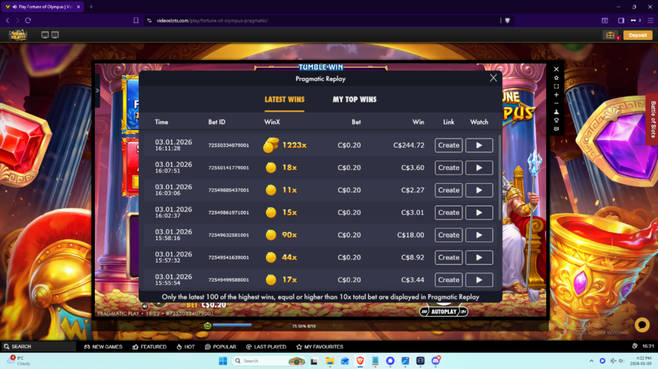This screenshot has width=658, height=369.
Task: Play replay of the 90x win
Action: click(479, 235)
